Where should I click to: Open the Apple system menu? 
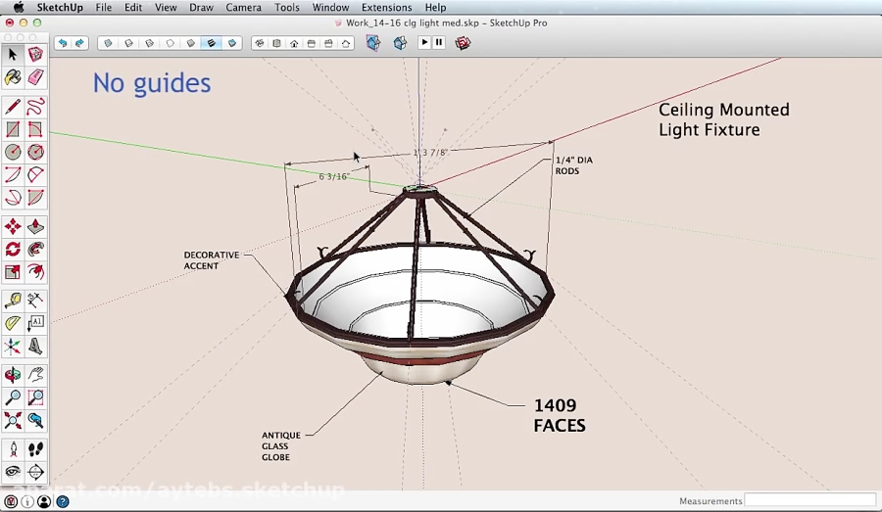[x=18, y=7]
